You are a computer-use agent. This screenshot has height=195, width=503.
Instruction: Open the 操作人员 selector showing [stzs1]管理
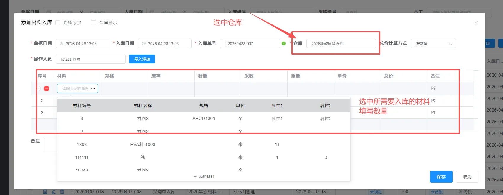pos(91,59)
